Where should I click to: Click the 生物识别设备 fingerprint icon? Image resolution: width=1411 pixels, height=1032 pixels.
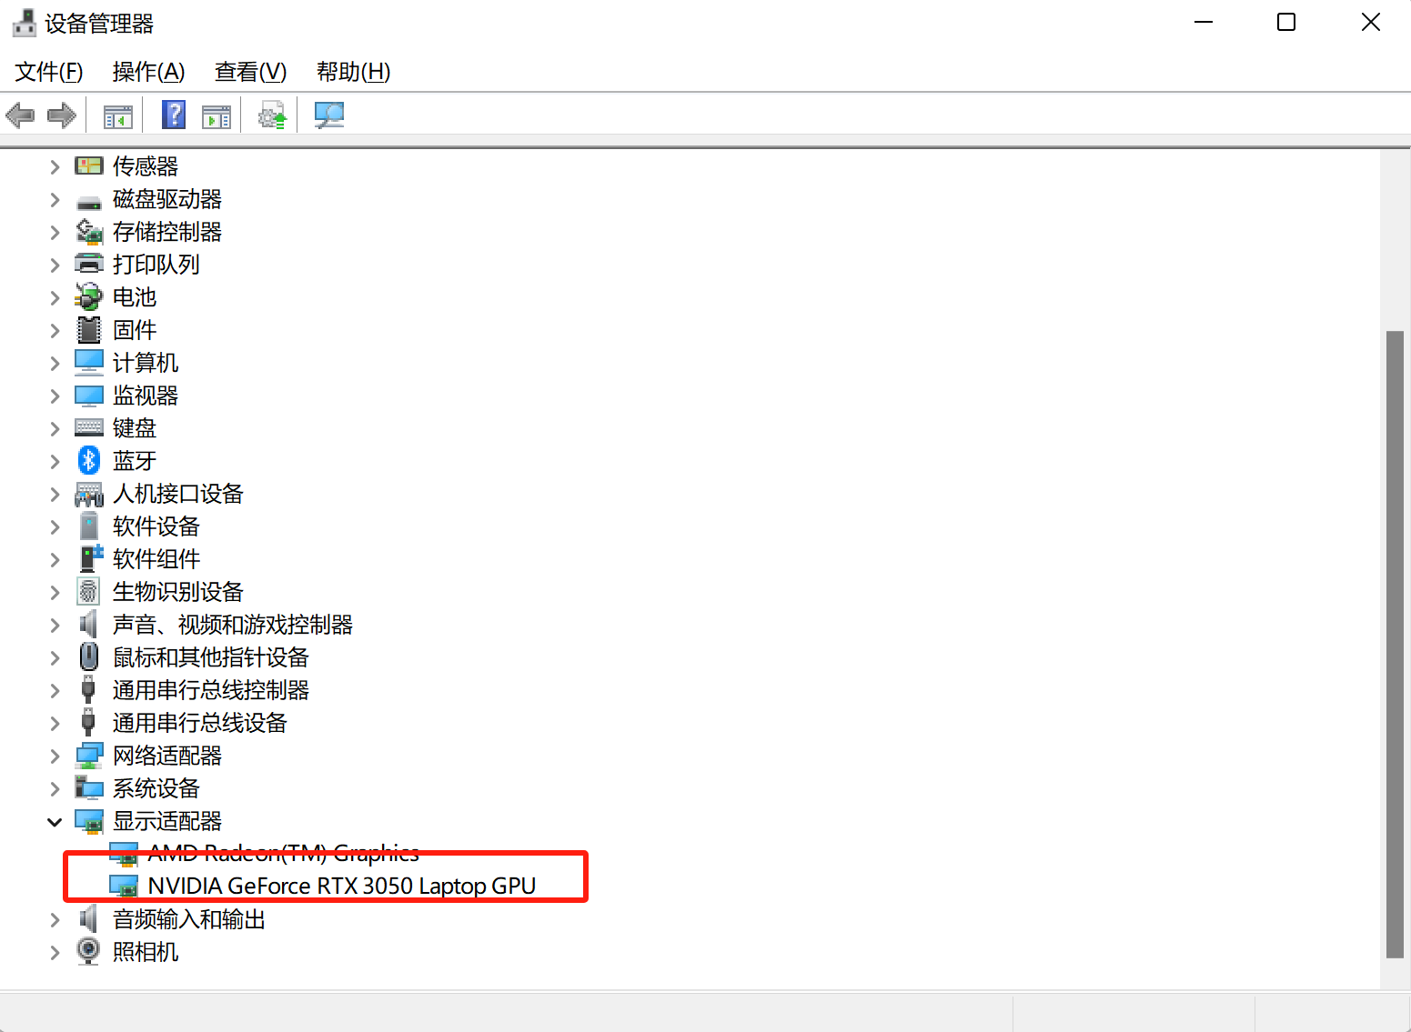[x=88, y=591]
